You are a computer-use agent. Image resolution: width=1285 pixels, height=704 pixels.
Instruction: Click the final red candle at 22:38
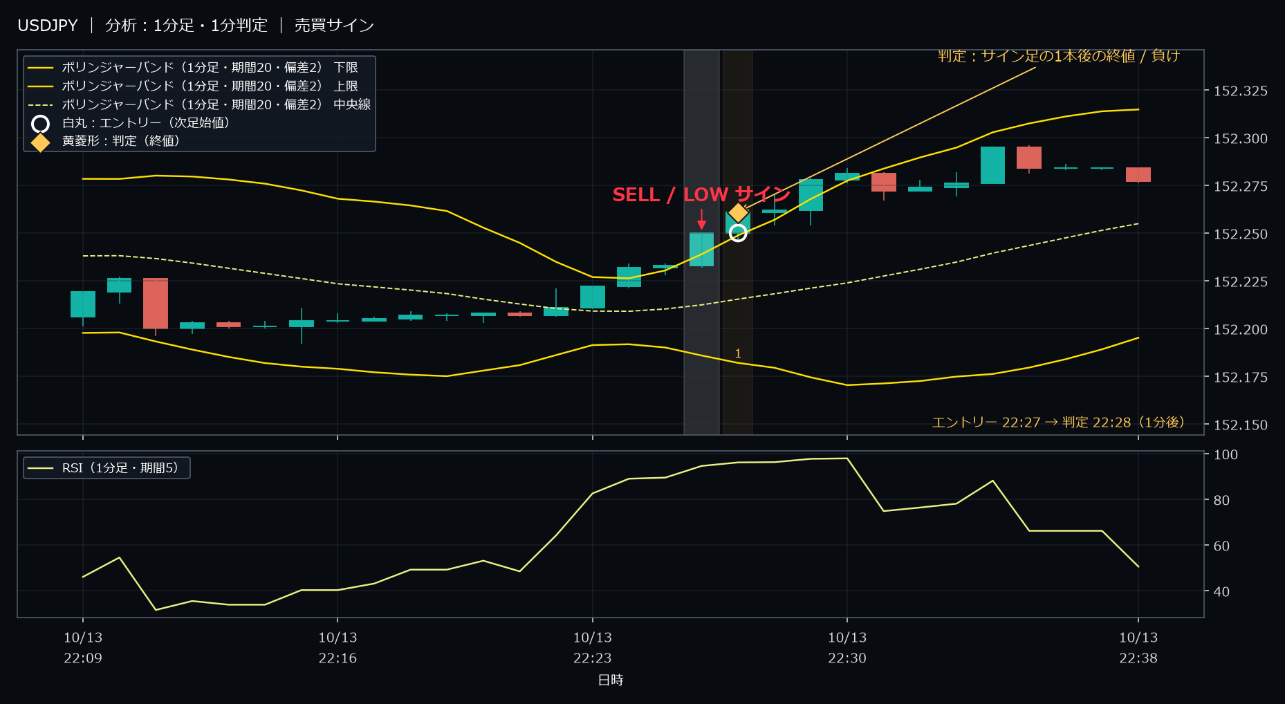[1138, 175]
